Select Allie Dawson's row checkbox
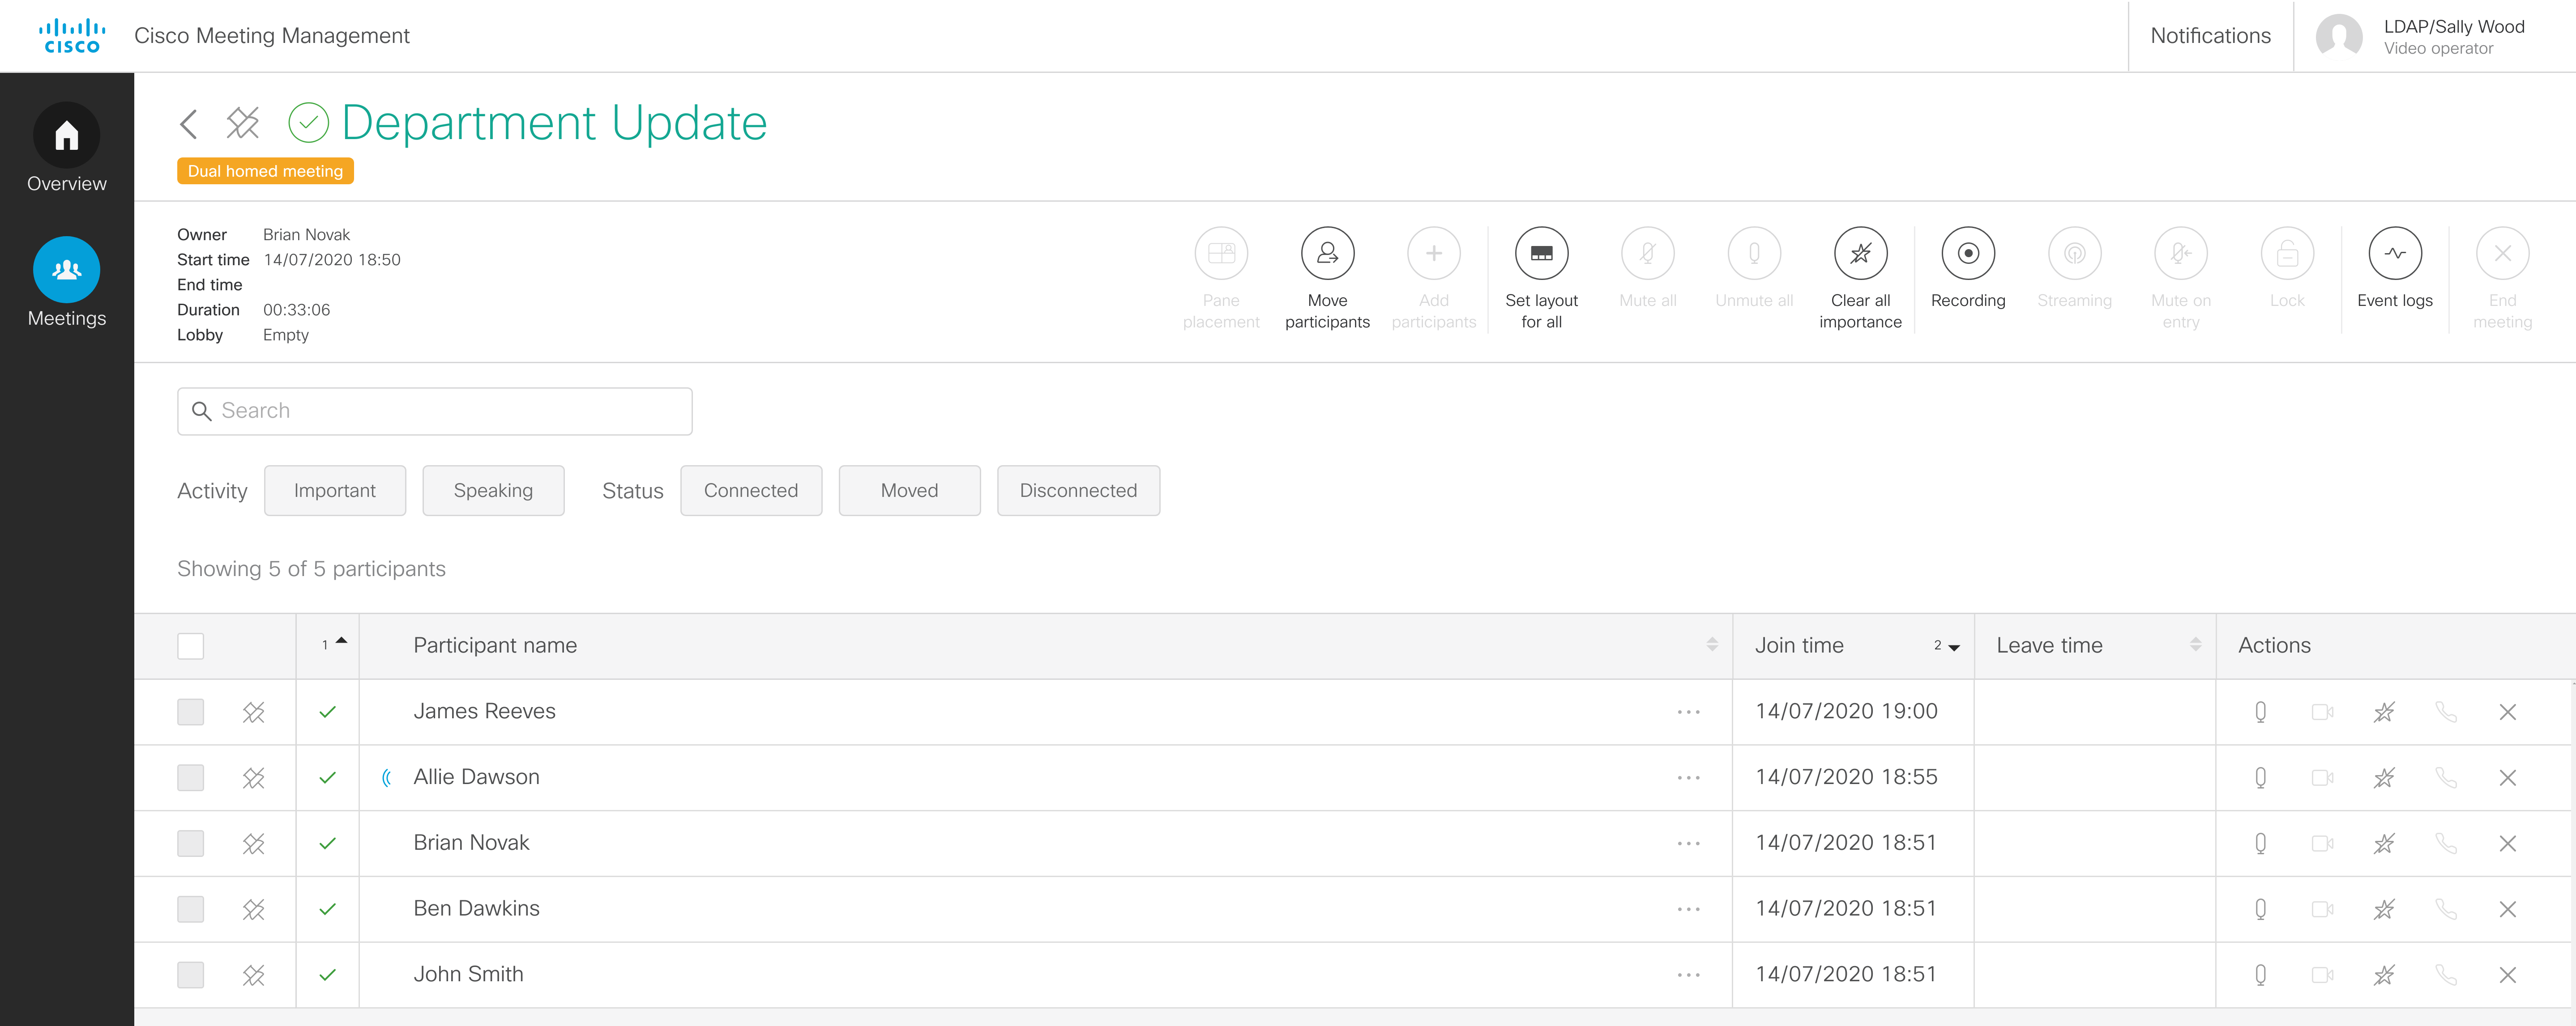The height and width of the screenshot is (1026, 2576). point(190,778)
